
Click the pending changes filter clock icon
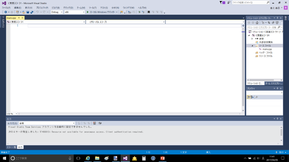click(x=263, y=23)
